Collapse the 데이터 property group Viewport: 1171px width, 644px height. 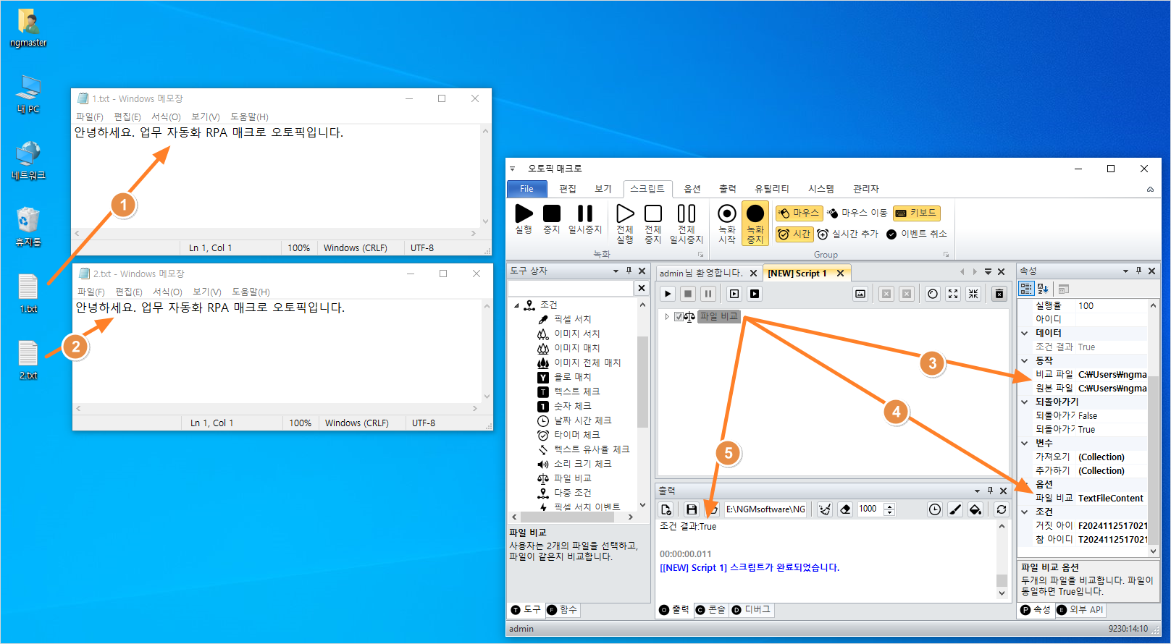pos(1025,333)
